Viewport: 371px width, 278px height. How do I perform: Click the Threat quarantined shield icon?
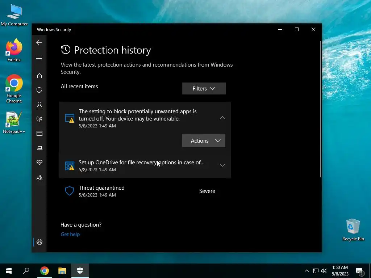pyautogui.click(x=69, y=191)
